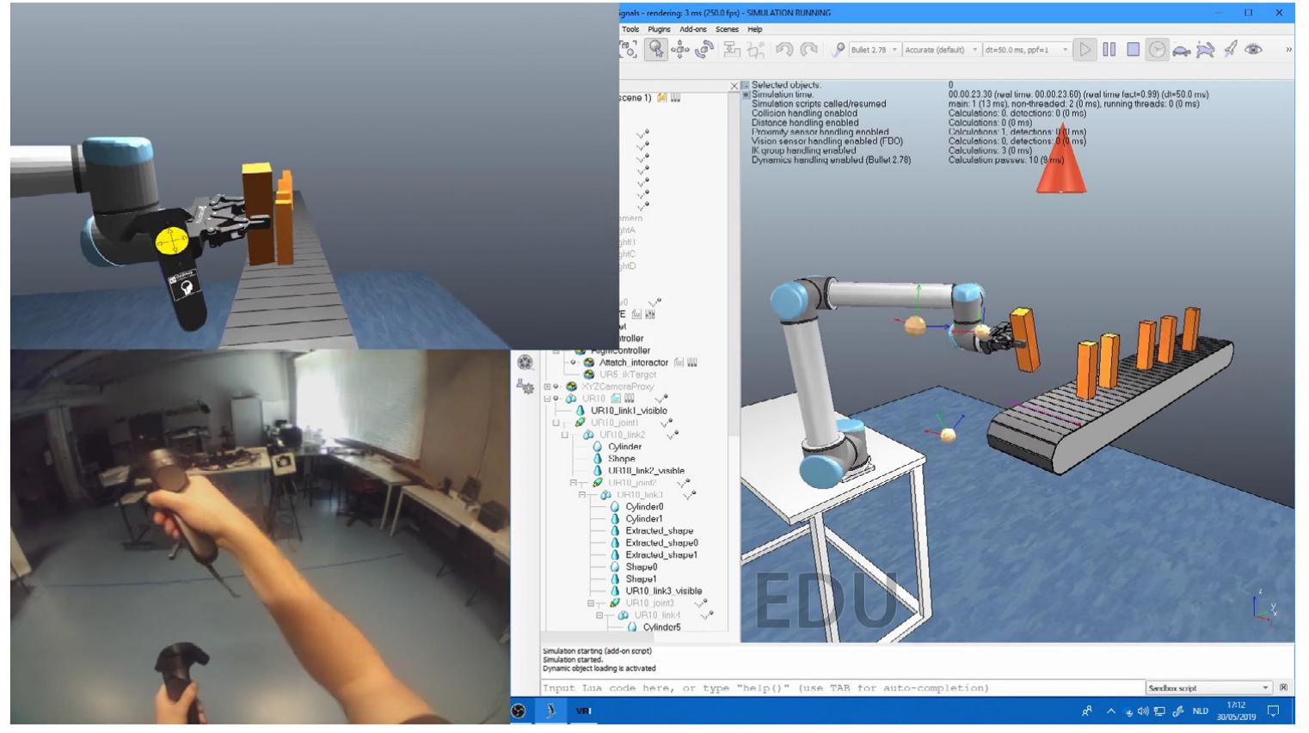The width and height of the screenshot is (1309, 733).
Task: Select UR10_link3_visible in the tree
Action: pyautogui.click(x=663, y=591)
